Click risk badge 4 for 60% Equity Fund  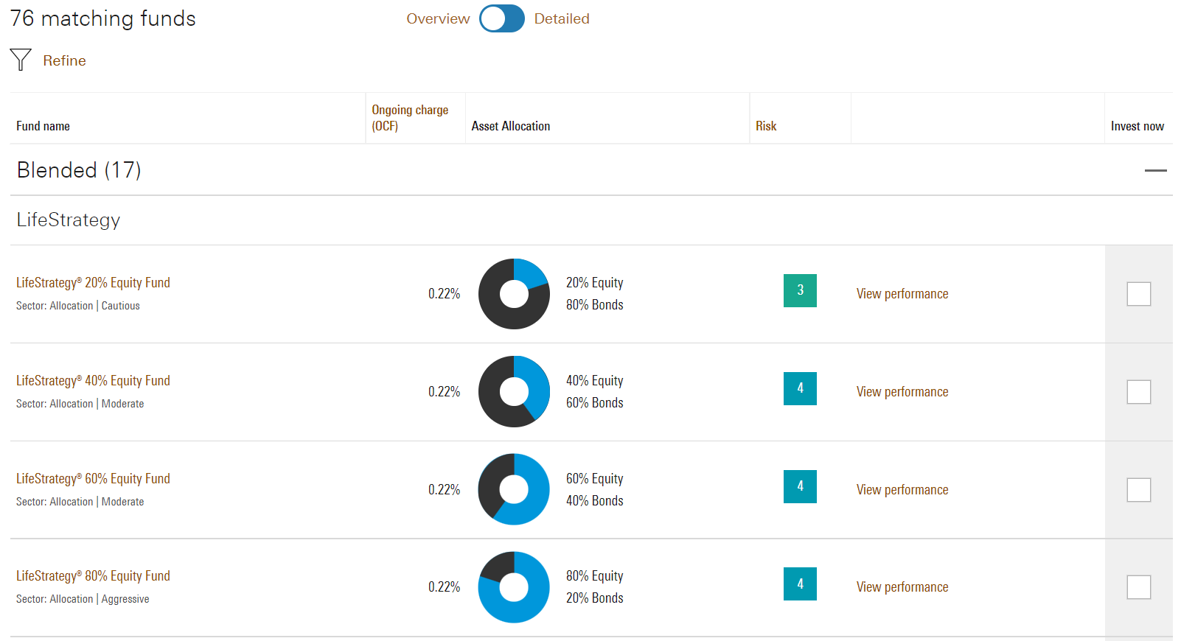coord(800,486)
